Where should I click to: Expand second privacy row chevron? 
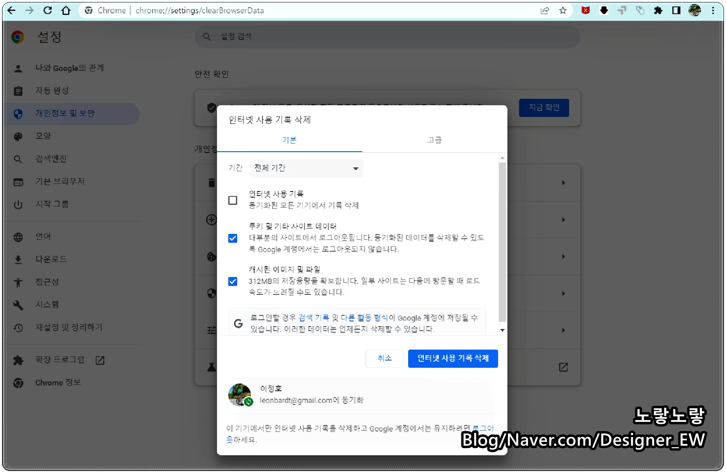[563, 220]
